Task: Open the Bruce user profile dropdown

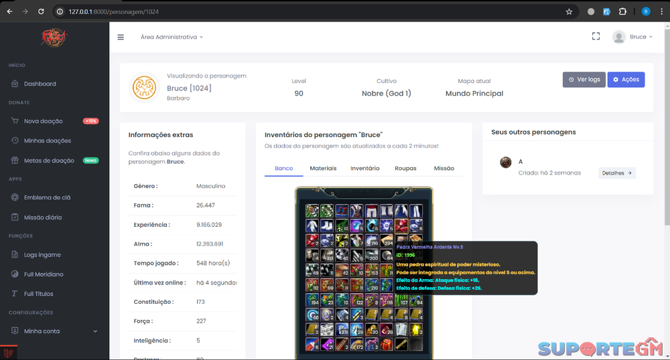Action: pyautogui.click(x=632, y=37)
